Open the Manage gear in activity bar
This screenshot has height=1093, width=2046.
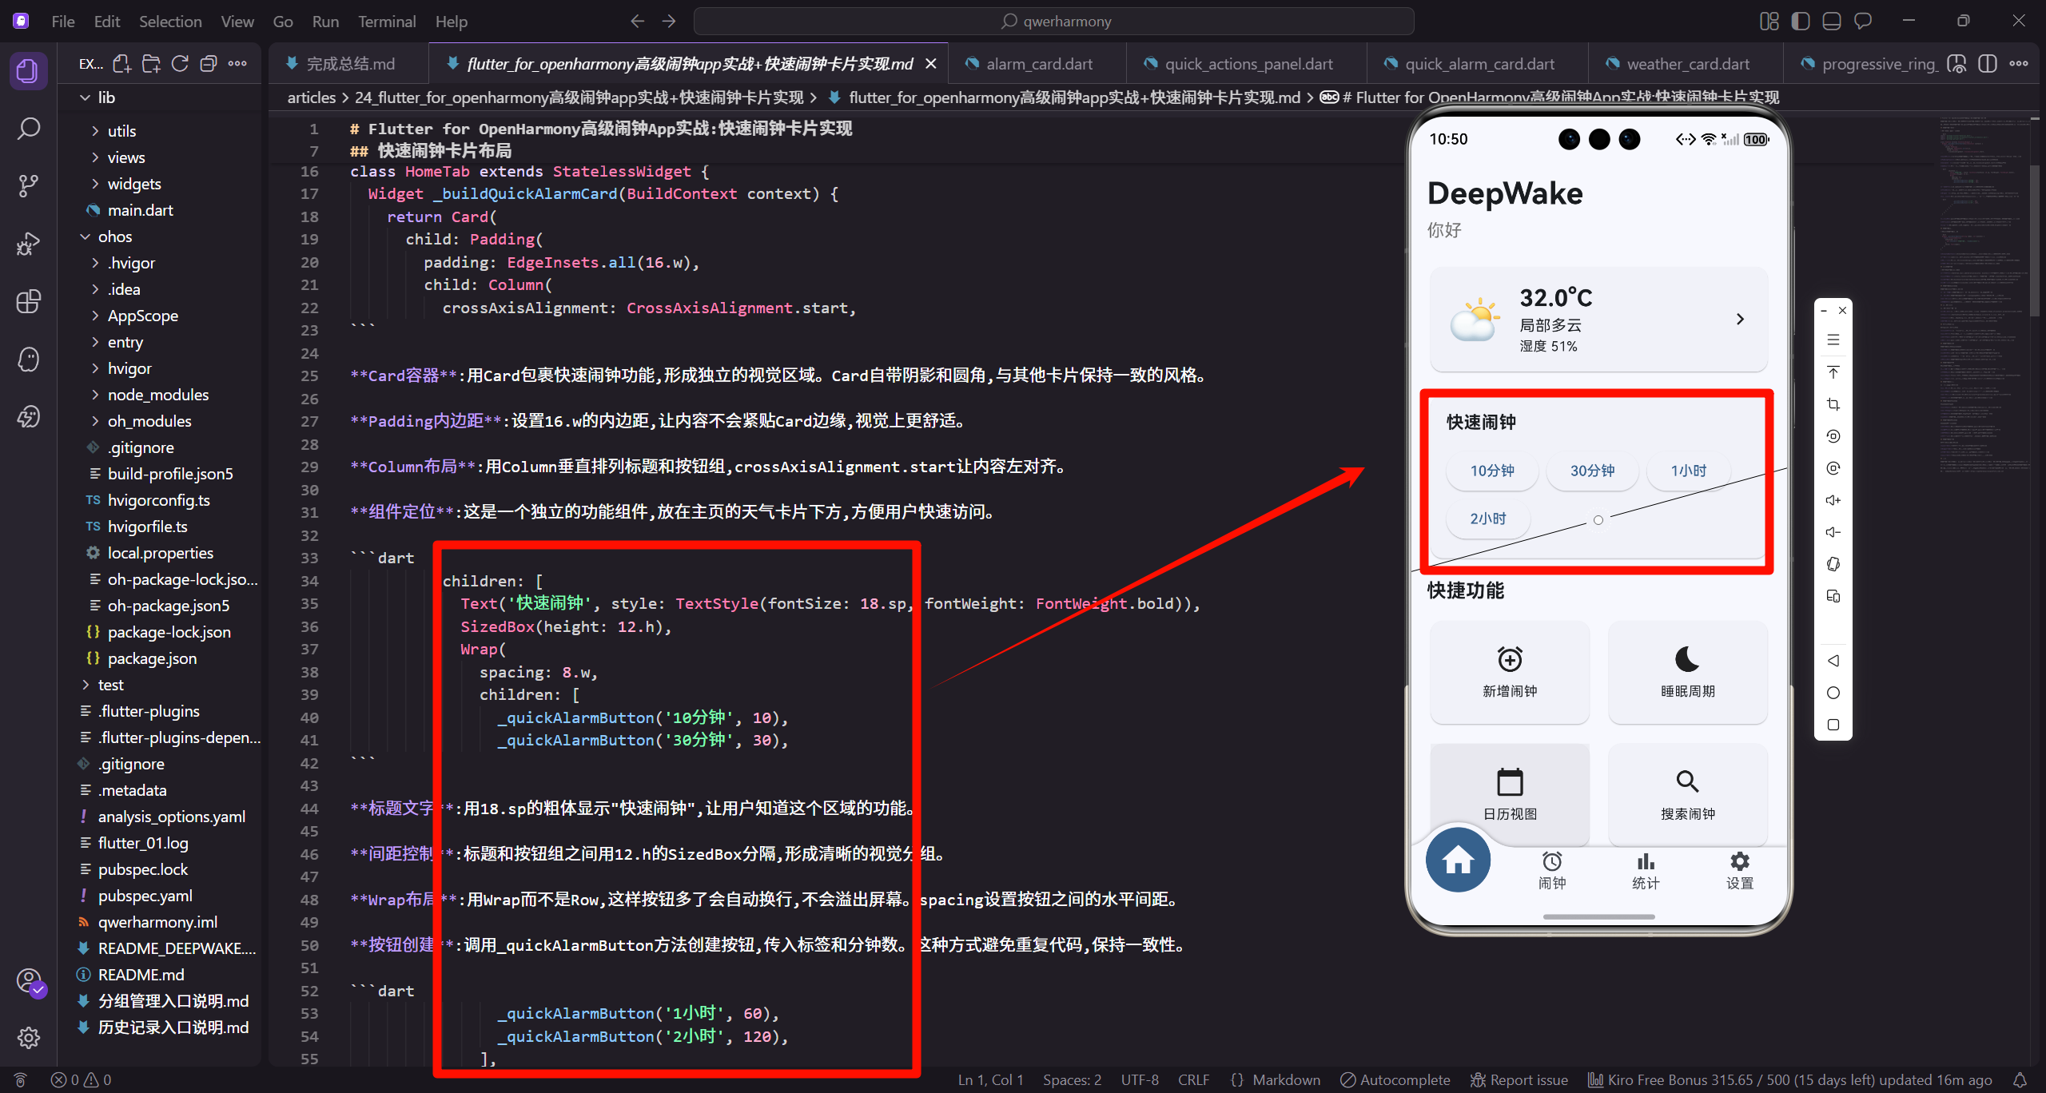(28, 1037)
